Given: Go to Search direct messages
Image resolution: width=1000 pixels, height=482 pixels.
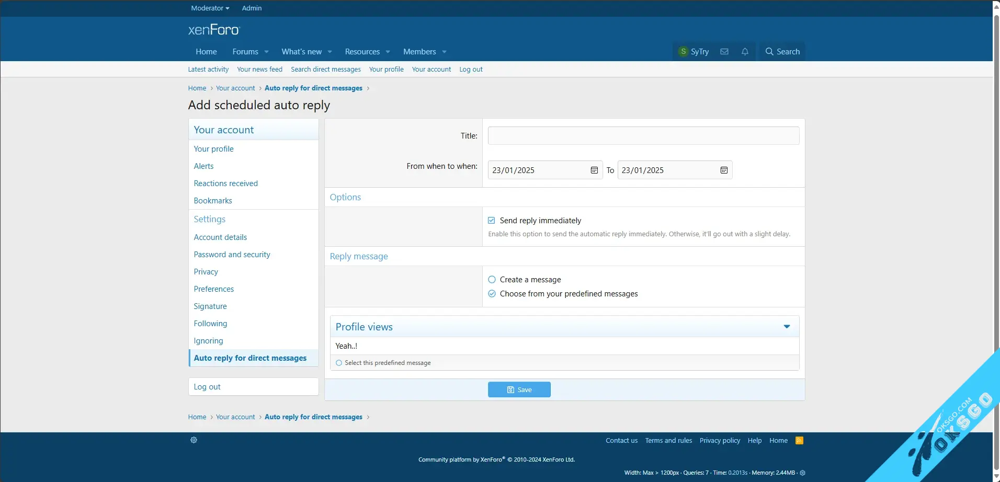Looking at the screenshot, I should pyautogui.click(x=325, y=70).
